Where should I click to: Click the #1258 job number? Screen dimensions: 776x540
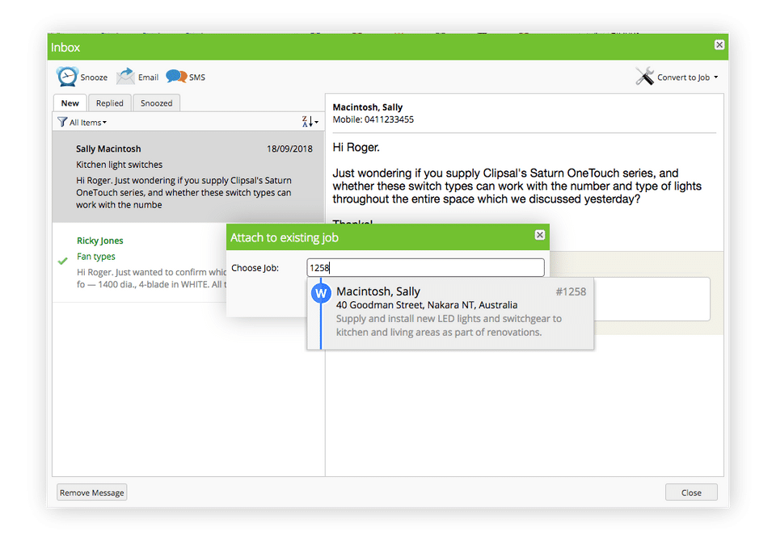[x=571, y=291]
